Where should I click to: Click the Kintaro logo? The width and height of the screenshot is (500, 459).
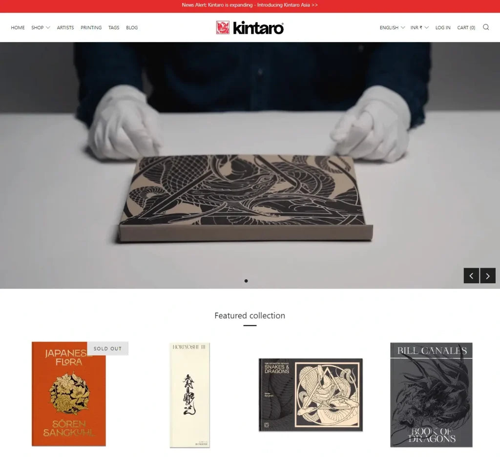[250, 28]
